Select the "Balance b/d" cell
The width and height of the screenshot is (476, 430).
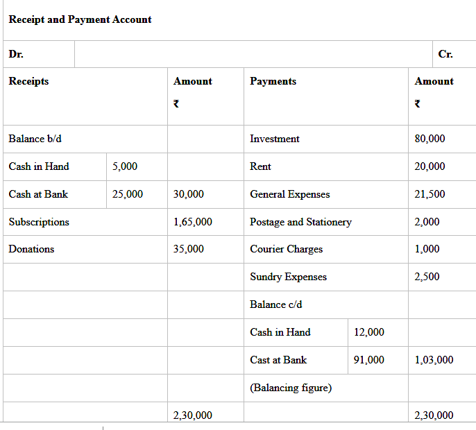35,139
